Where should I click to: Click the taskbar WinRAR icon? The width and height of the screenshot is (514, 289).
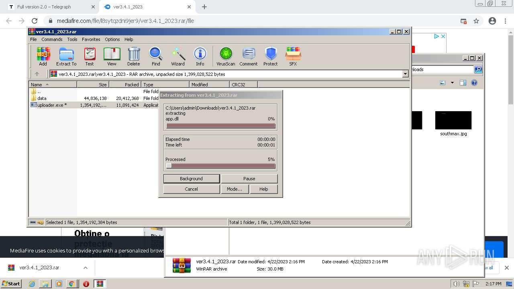(100, 284)
